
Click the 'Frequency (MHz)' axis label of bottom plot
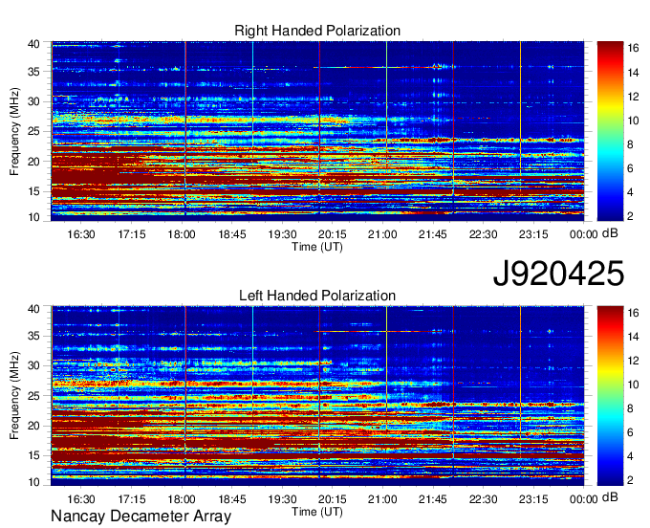(14, 396)
